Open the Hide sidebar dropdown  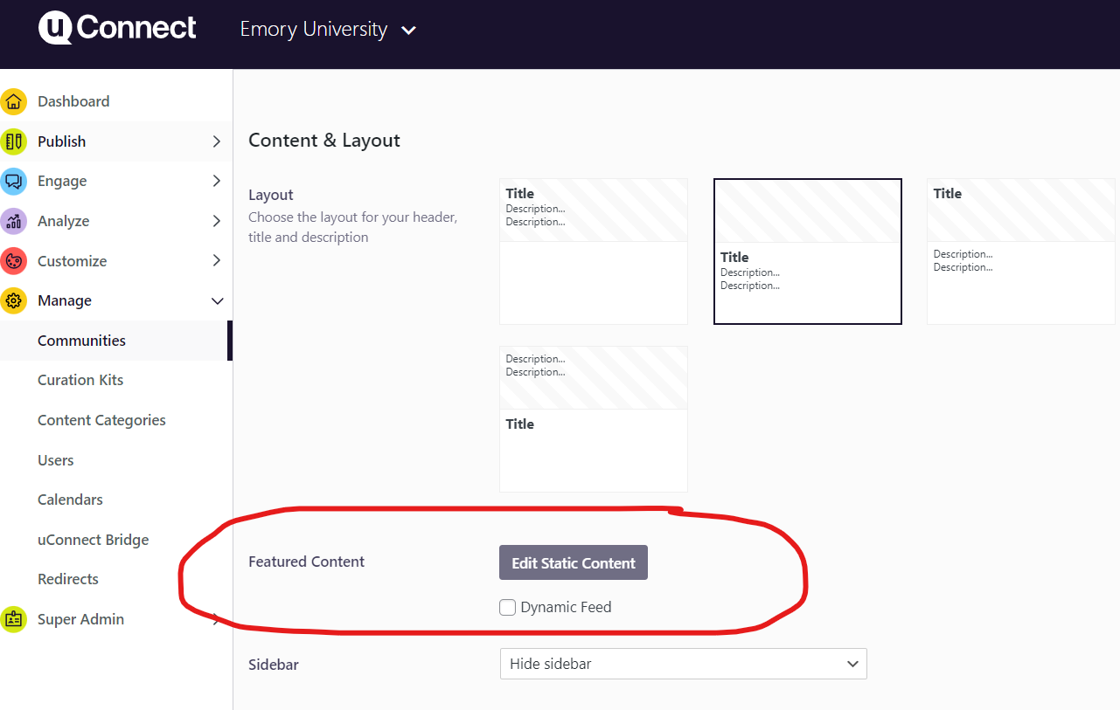[683, 664]
